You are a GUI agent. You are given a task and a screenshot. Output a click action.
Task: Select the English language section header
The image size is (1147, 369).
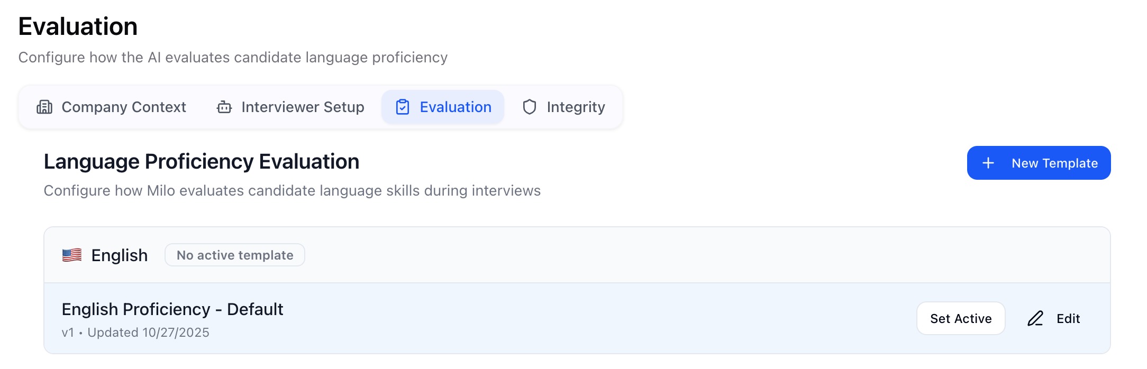(120, 255)
